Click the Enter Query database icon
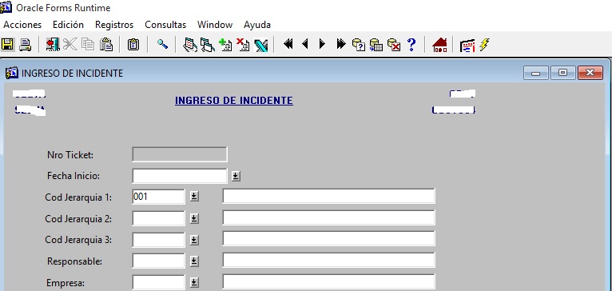The width and height of the screenshot is (612, 291). click(358, 45)
